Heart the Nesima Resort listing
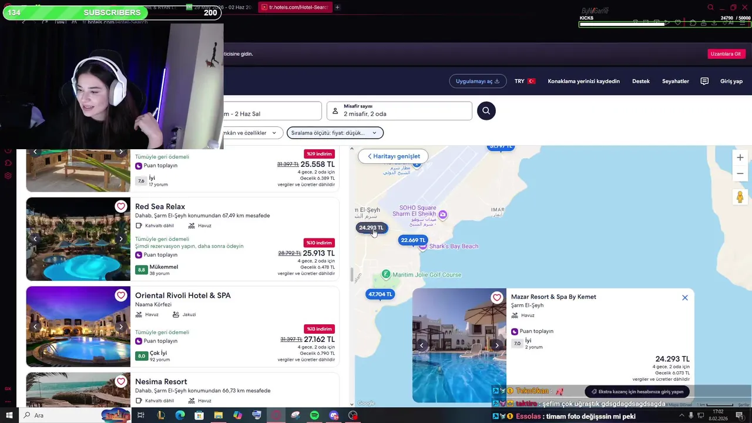The height and width of the screenshot is (423, 752). (120, 381)
